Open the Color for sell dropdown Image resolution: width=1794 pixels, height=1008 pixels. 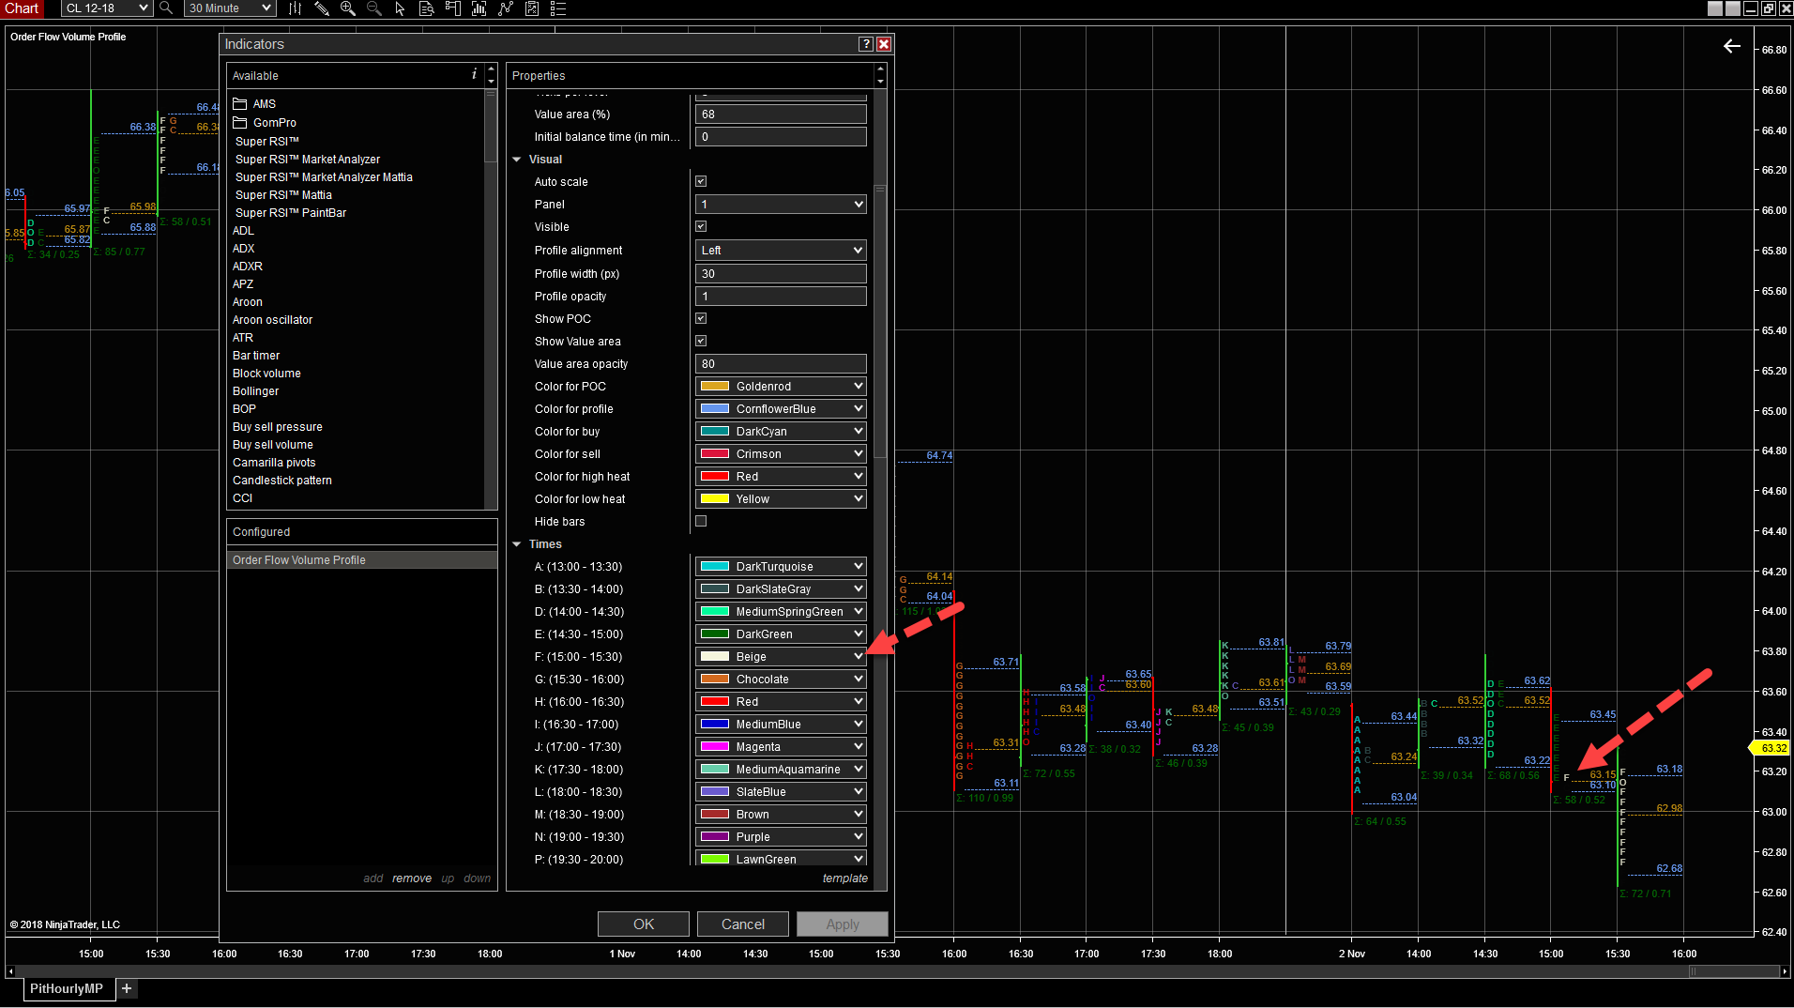[781, 453]
